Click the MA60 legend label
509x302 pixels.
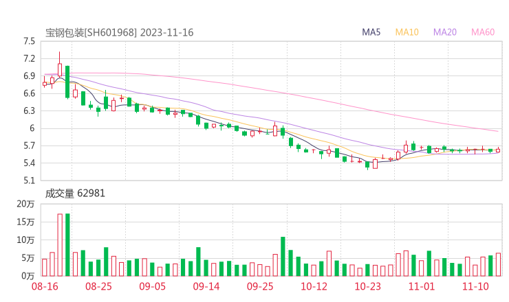pyautogui.click(x=483, y=32)
